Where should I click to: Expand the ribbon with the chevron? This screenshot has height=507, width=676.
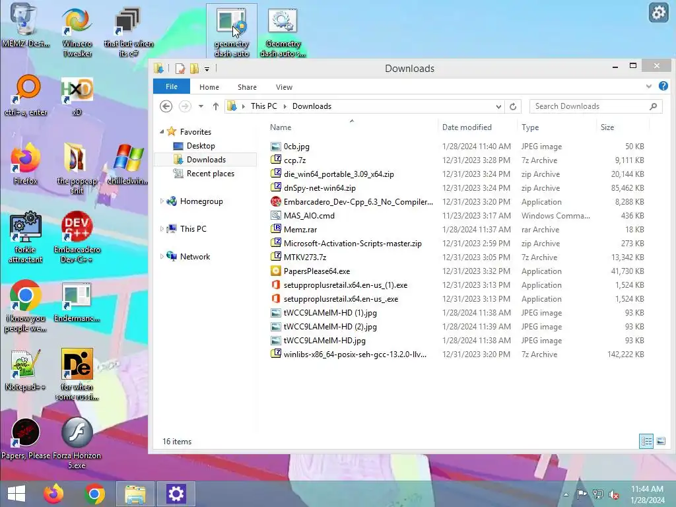648,86
